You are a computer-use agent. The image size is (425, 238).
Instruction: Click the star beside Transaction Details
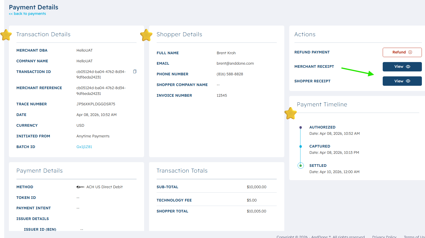(6, 35)
